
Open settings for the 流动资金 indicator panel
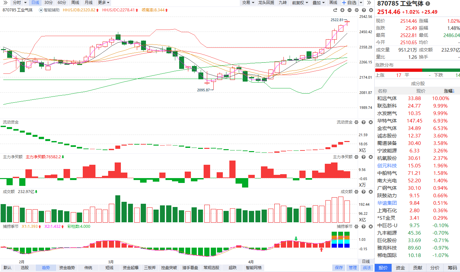click(x=356, y=122)
